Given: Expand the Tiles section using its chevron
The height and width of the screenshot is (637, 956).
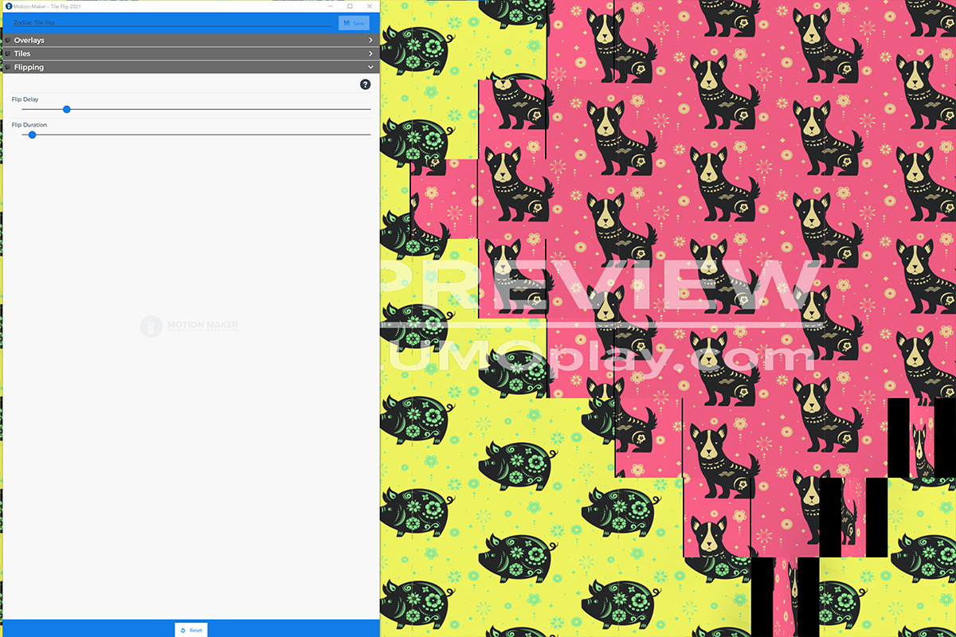Looking at the screenshot, I should (x=370, y=53).
